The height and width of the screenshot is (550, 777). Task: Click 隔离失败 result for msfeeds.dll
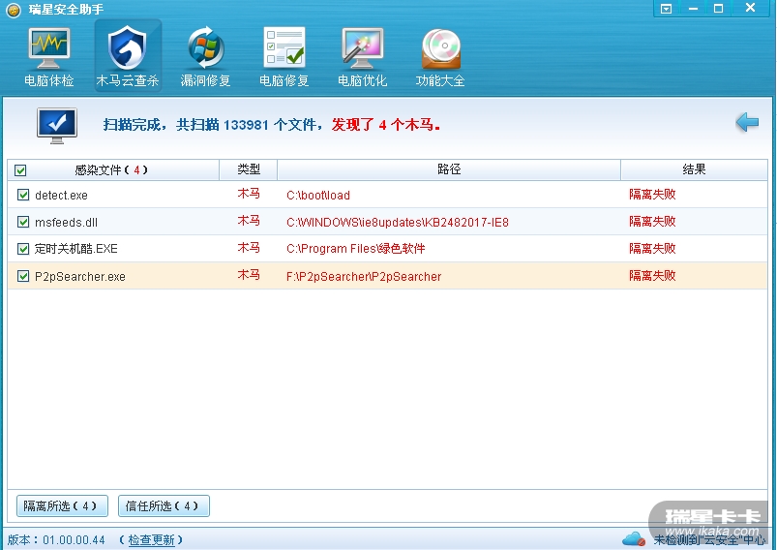click(652, 221)
